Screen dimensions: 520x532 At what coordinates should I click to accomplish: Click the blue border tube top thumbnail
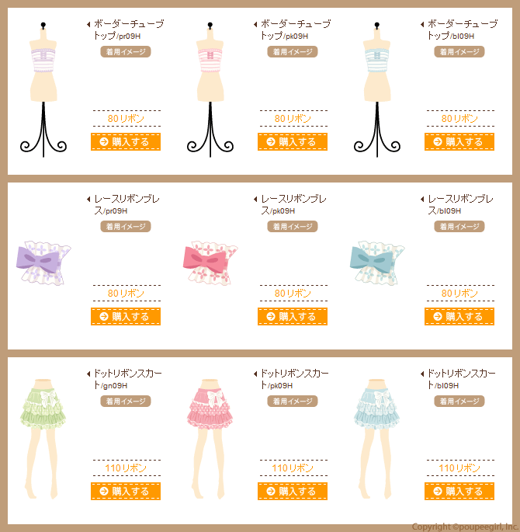click(x=377, y=89)
